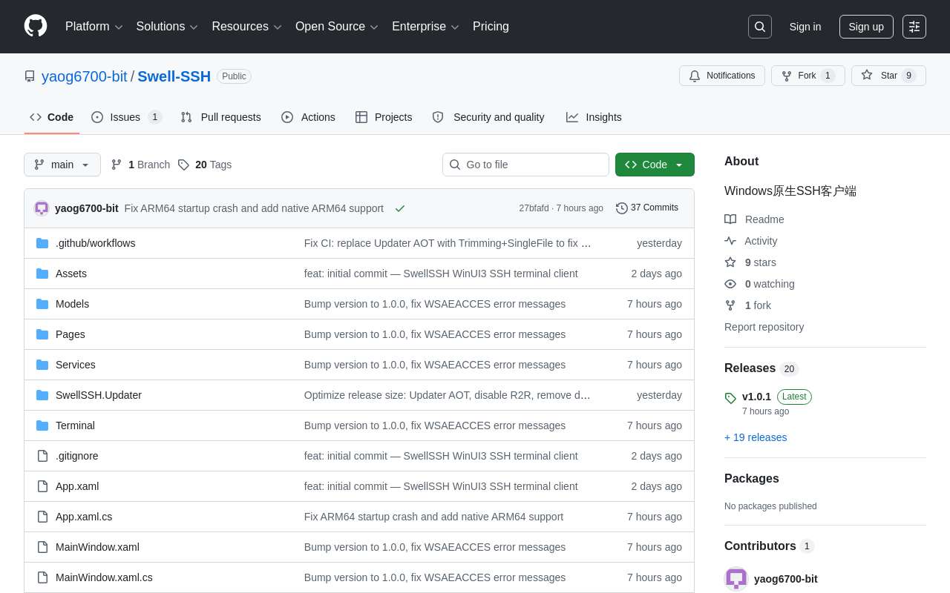Expand the Solutions menu

[167, 27]
